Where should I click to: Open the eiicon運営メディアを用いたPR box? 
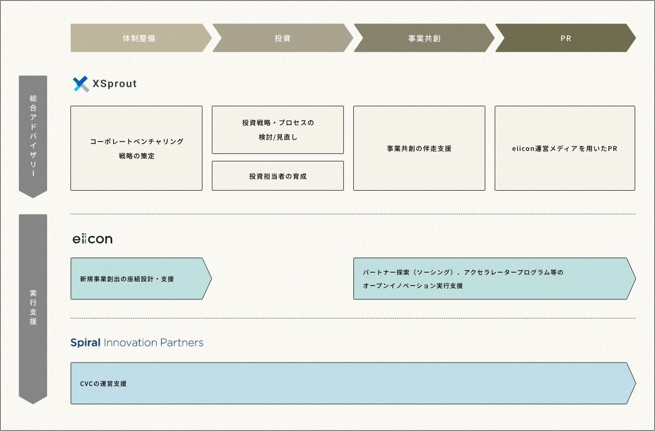click(565, 148)
